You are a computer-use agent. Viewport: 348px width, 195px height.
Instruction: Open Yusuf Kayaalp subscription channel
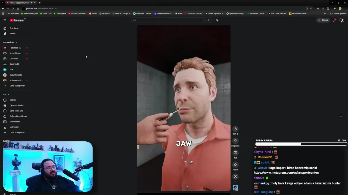coord(15,75)
